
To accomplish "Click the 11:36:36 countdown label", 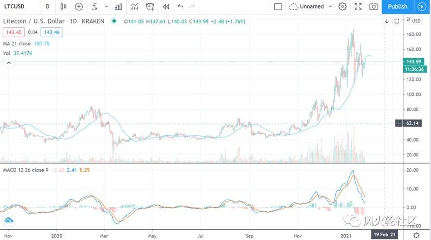I will pyautogui.click(x=414, y=69).
